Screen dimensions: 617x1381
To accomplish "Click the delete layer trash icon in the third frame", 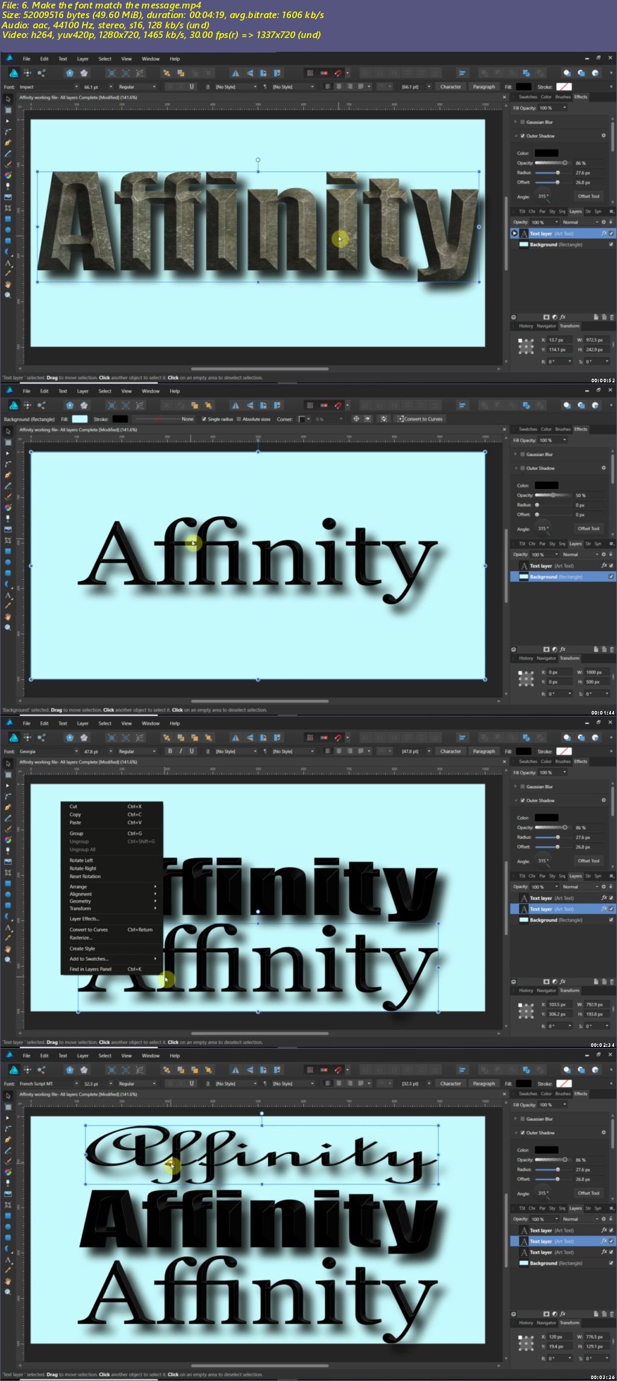I will point(612,981).
